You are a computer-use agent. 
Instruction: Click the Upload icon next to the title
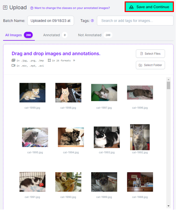pyautogui.click(x=5, y=7)
